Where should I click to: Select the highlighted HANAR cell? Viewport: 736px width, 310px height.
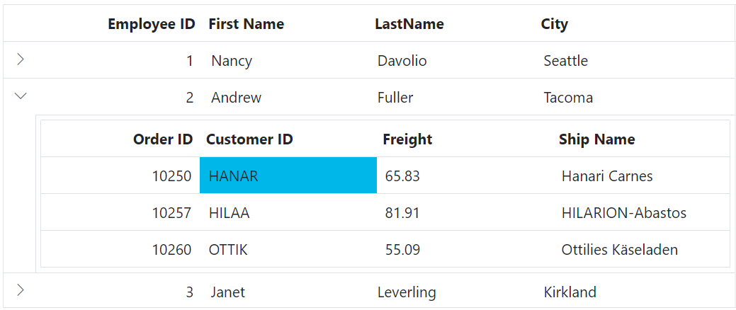288,176
